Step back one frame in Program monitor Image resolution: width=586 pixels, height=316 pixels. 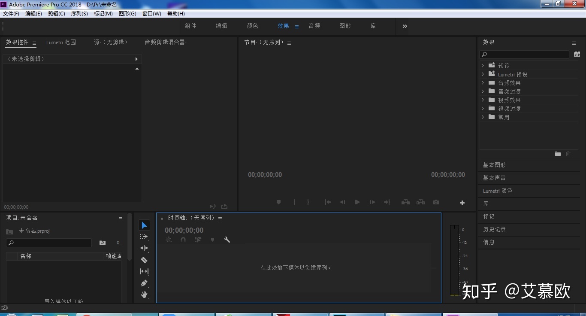click(342, 202)
